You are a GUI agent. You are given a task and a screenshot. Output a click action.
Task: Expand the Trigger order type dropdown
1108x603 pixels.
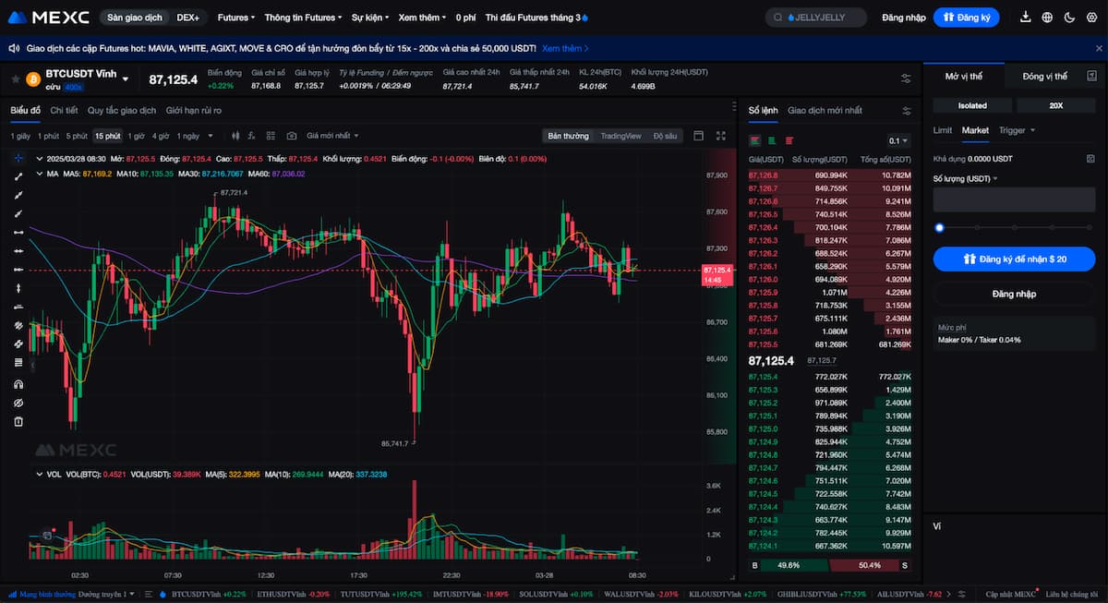[x=1017, y=130]
